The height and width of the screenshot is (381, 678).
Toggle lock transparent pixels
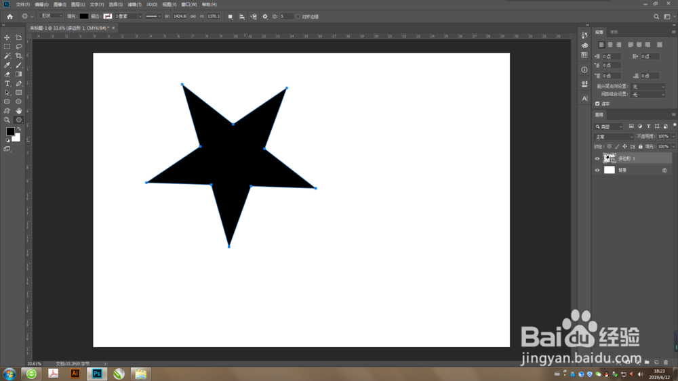click(610, 147)
